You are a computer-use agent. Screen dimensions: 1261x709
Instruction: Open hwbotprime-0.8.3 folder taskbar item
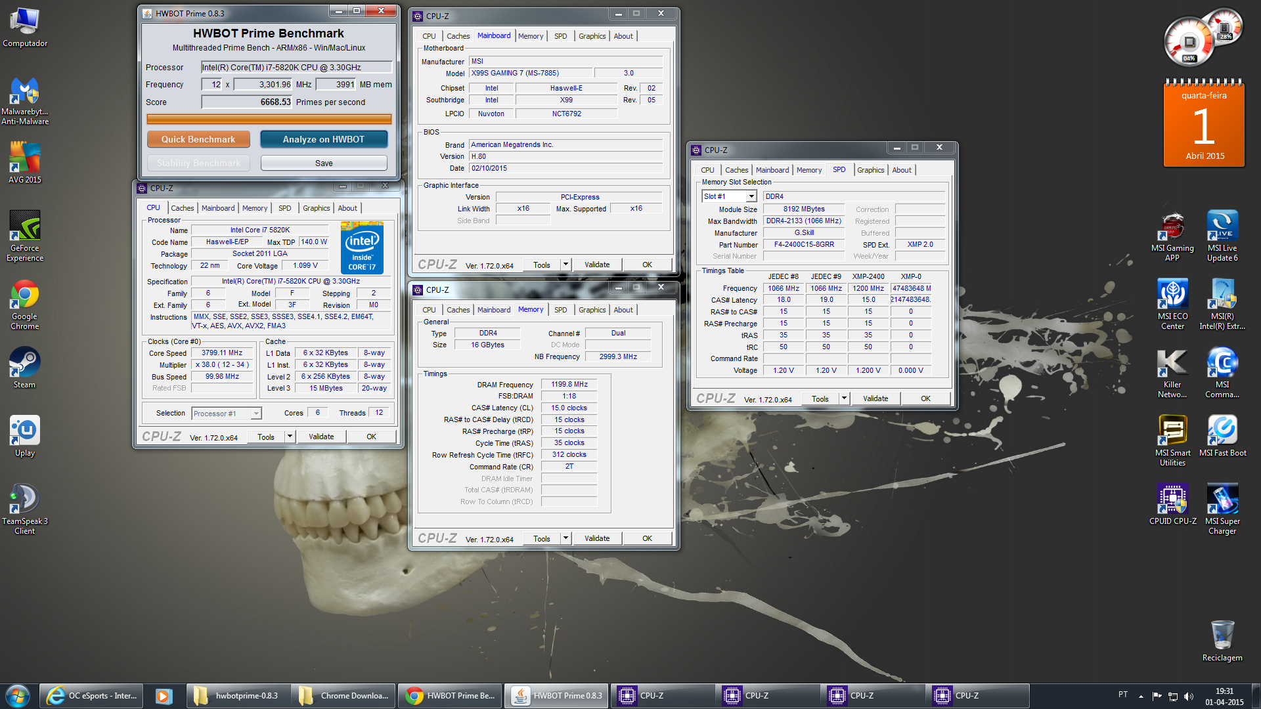(x=238, y=696)
